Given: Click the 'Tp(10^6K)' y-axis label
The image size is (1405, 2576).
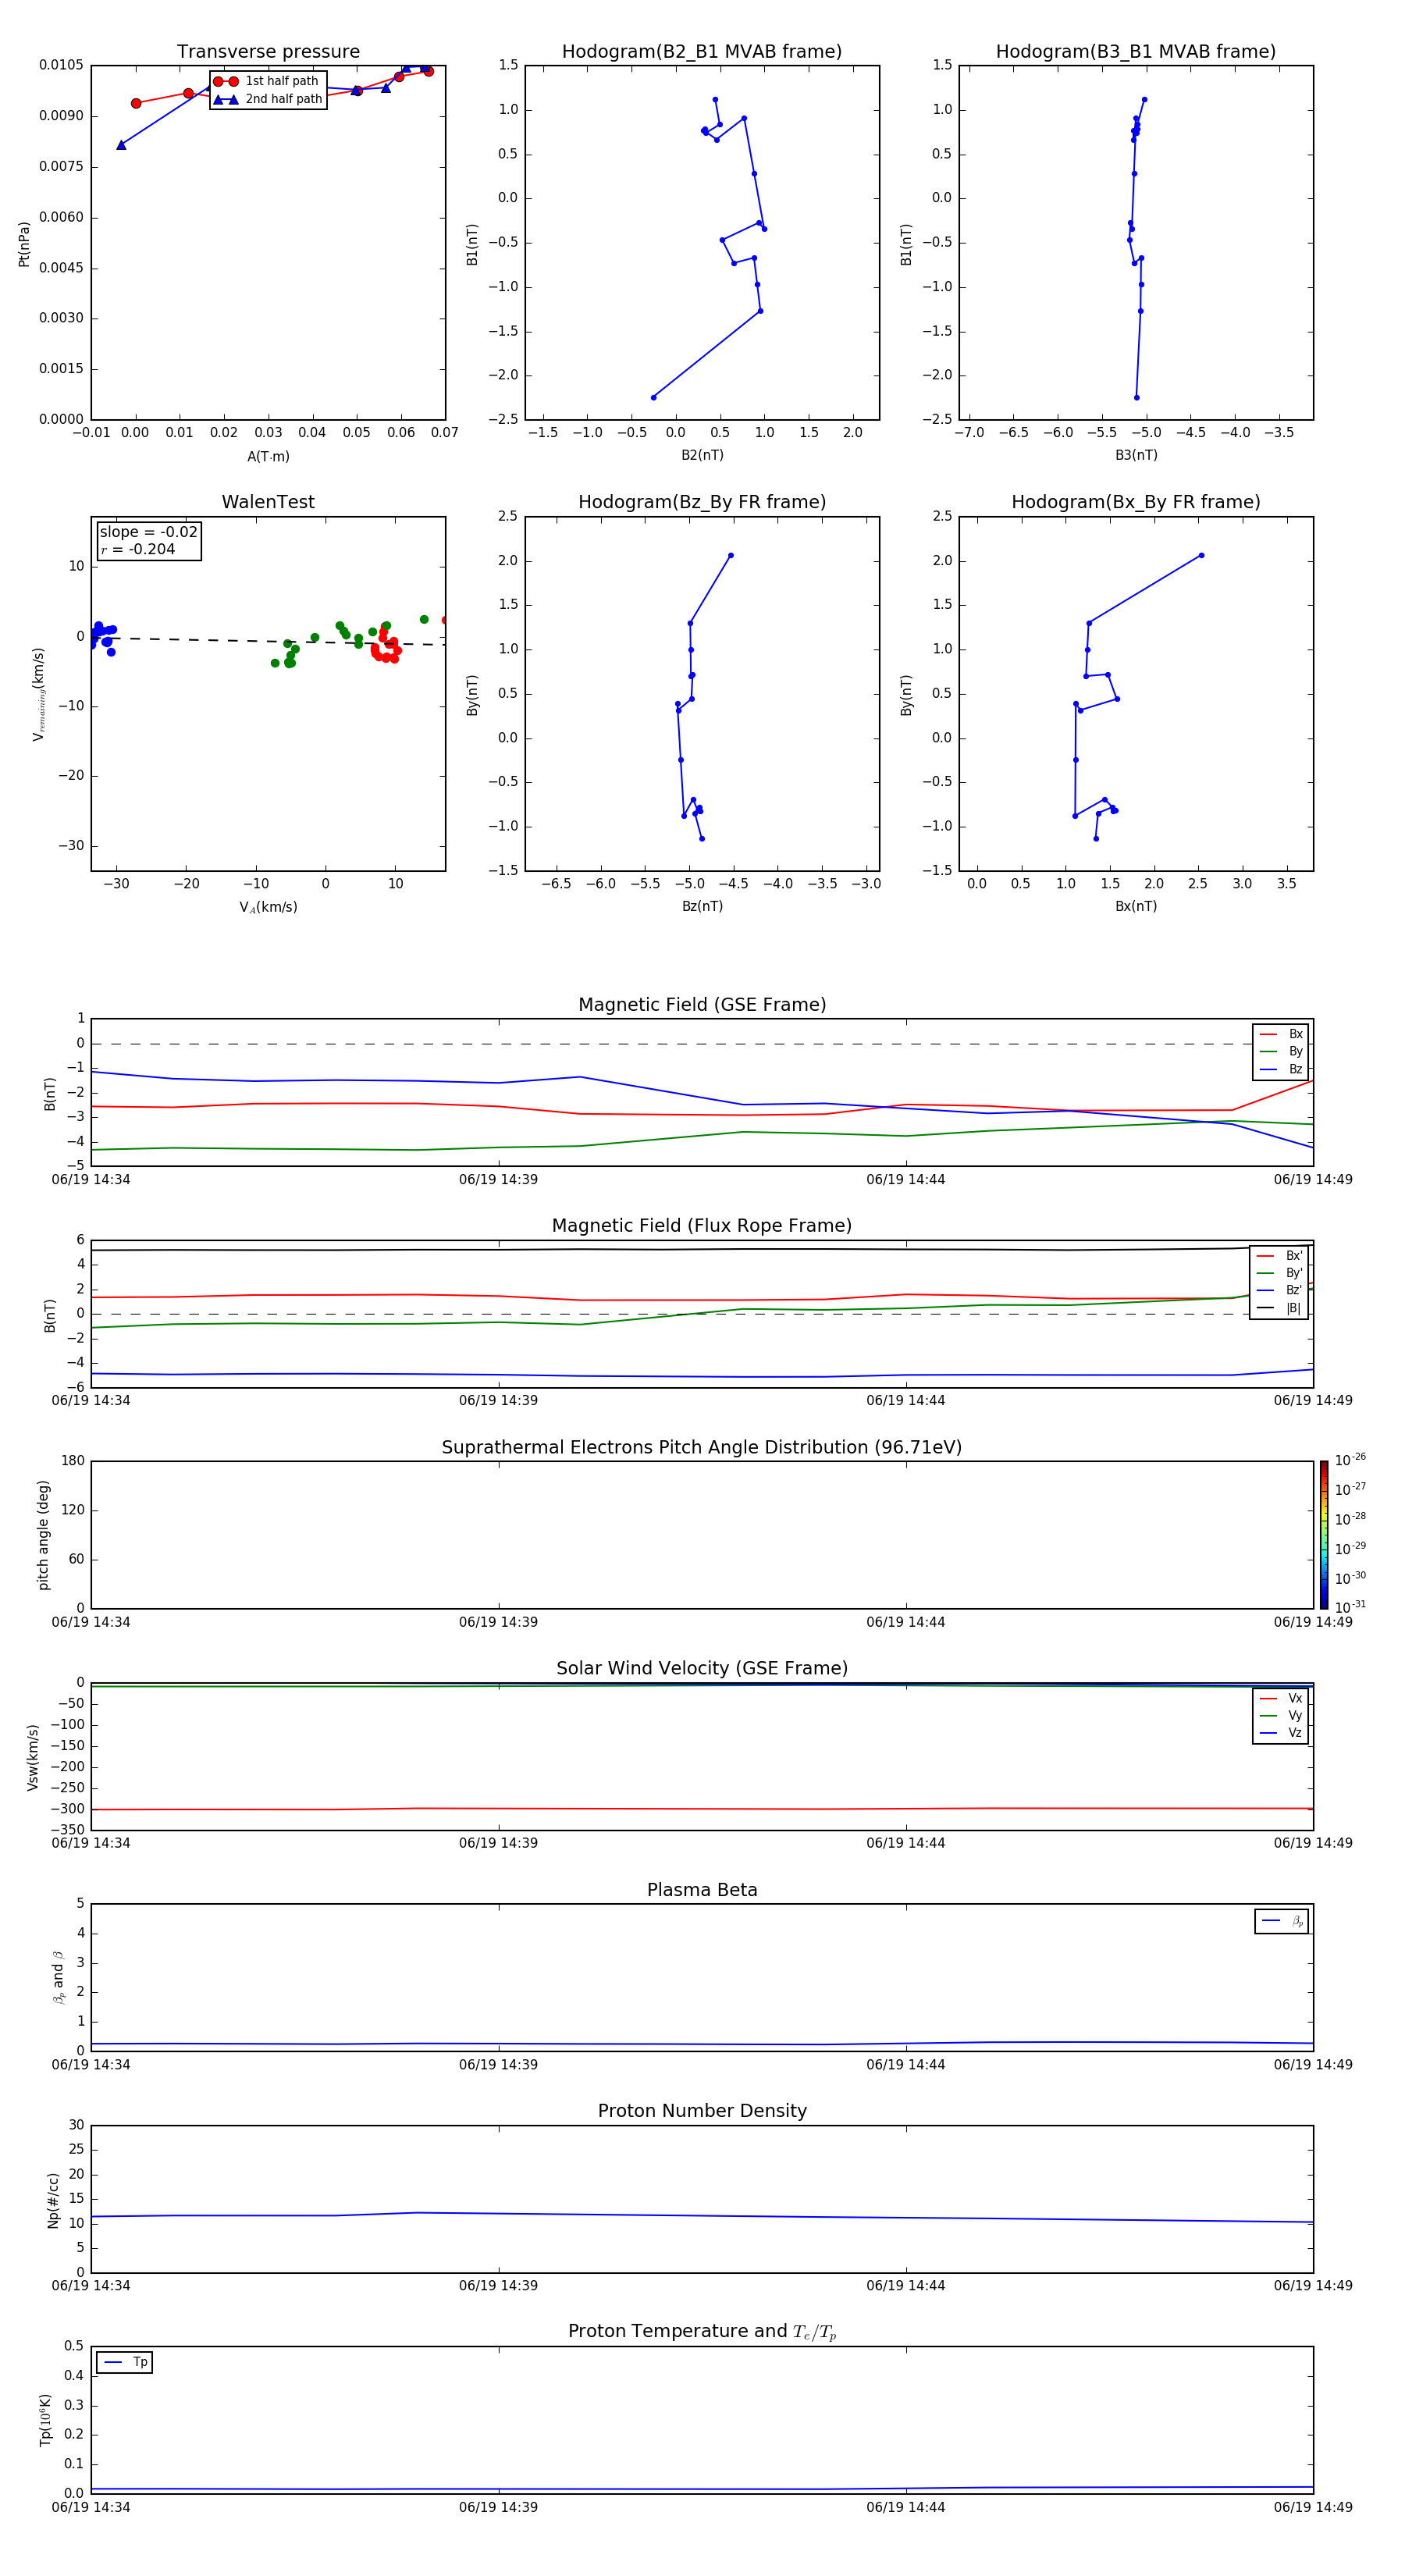Looking at the screenshot, I should click(45, 2420).
